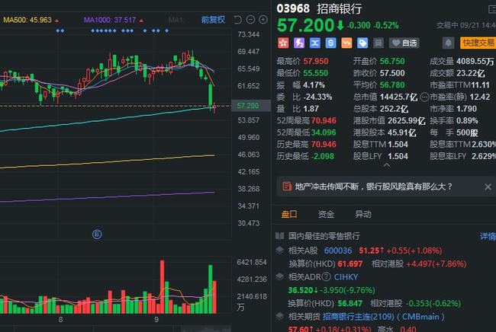496x332 pixels.
Task: Click the 市盈率TTM value 11.11
Action: [480, 85]
